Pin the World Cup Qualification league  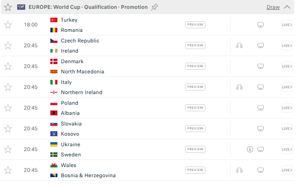(154, 7)
